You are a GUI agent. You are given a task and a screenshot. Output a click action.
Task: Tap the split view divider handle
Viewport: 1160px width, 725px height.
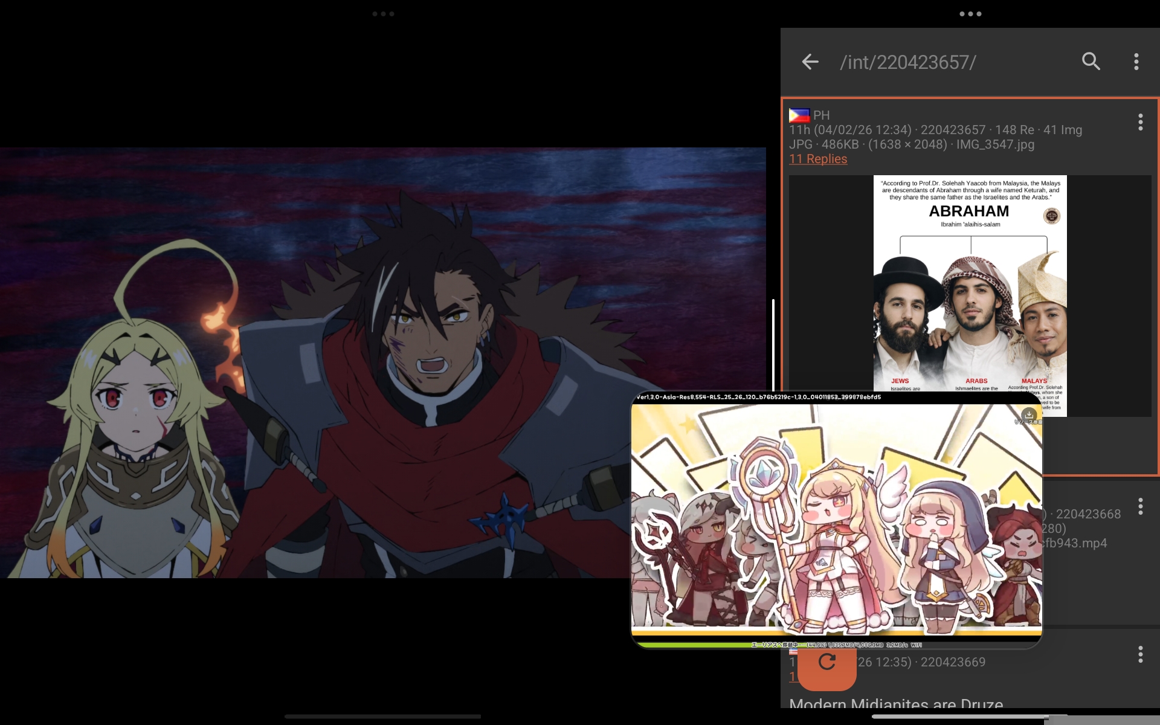(773, 344)
